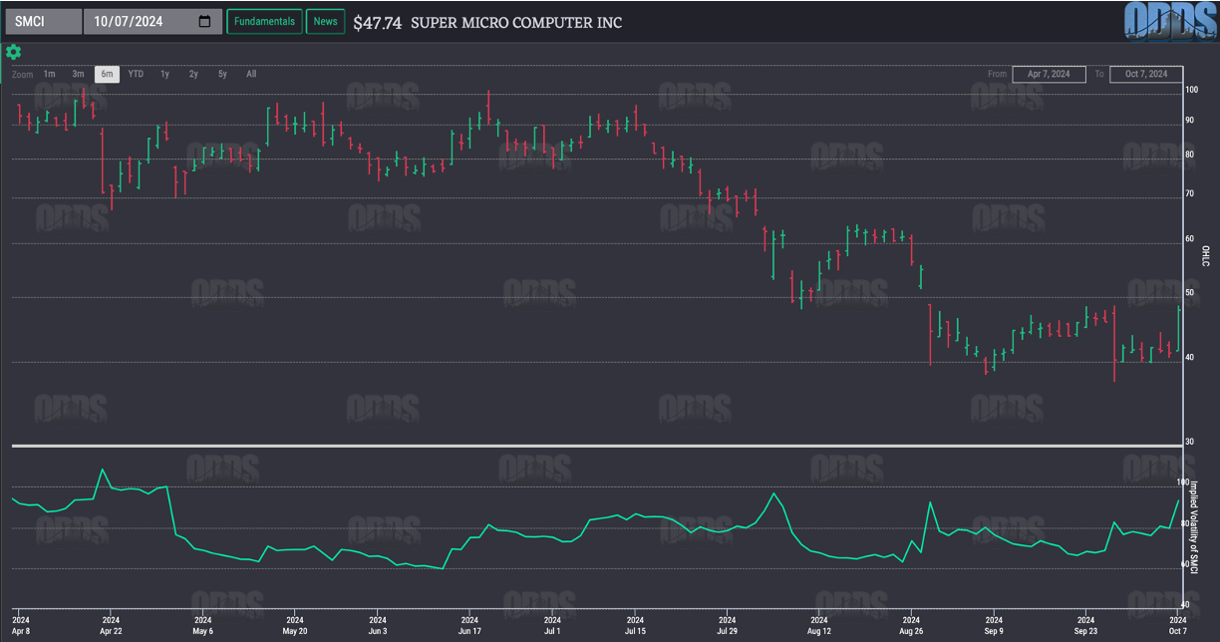Click the 10/07/2024 date field
Screen dimensions: 1220x642
click(140, 22)
